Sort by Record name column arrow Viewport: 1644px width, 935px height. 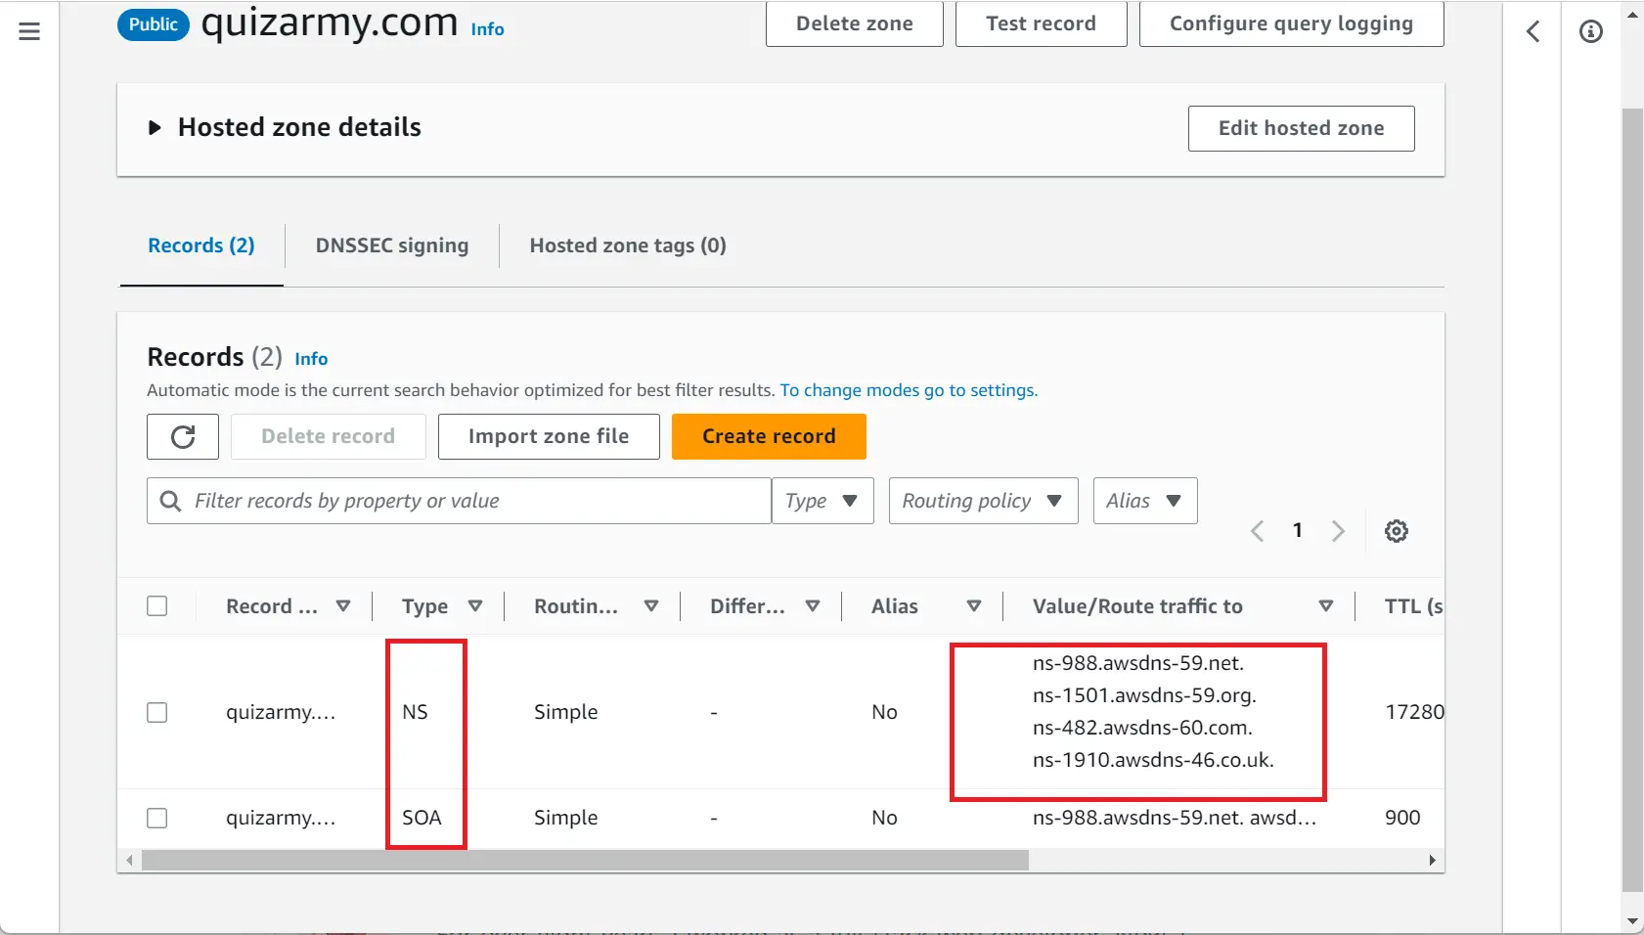(343, 606)
